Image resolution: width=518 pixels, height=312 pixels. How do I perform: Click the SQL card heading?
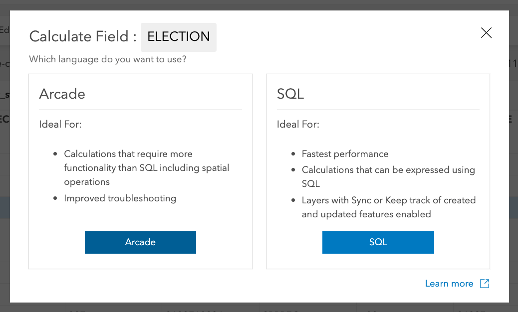[290, 94]
